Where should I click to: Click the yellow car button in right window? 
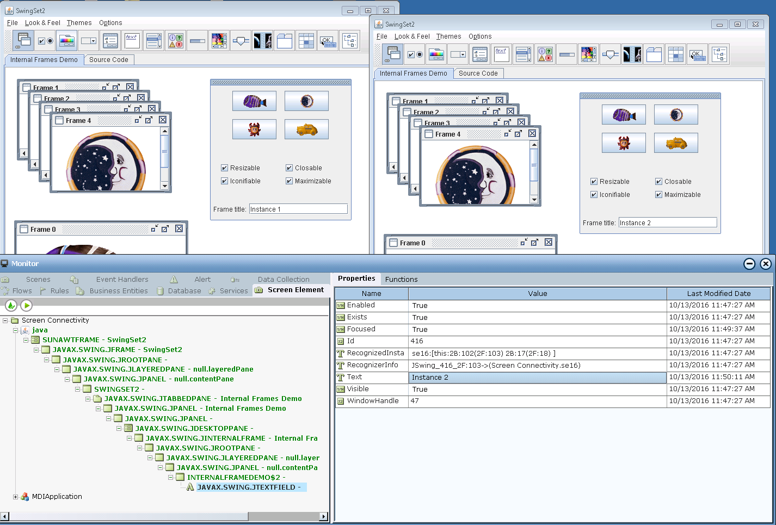(x=676, y=143)
